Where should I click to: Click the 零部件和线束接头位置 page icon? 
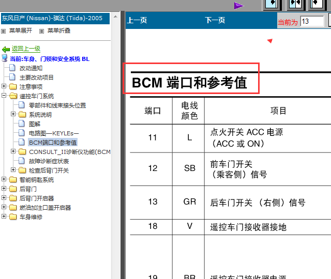[22, 105]
